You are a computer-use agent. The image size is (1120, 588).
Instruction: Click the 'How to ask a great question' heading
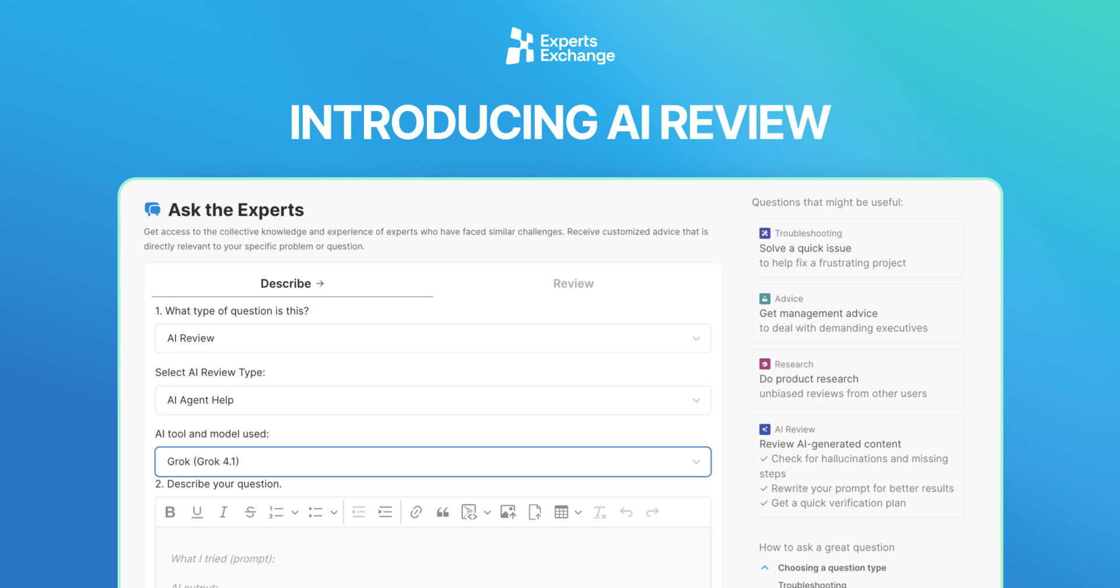click(827, 547)
